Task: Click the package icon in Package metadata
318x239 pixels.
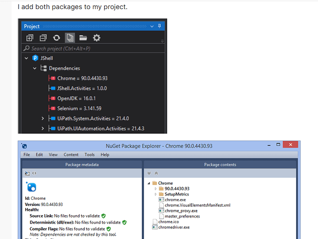Action: (31, 187)
